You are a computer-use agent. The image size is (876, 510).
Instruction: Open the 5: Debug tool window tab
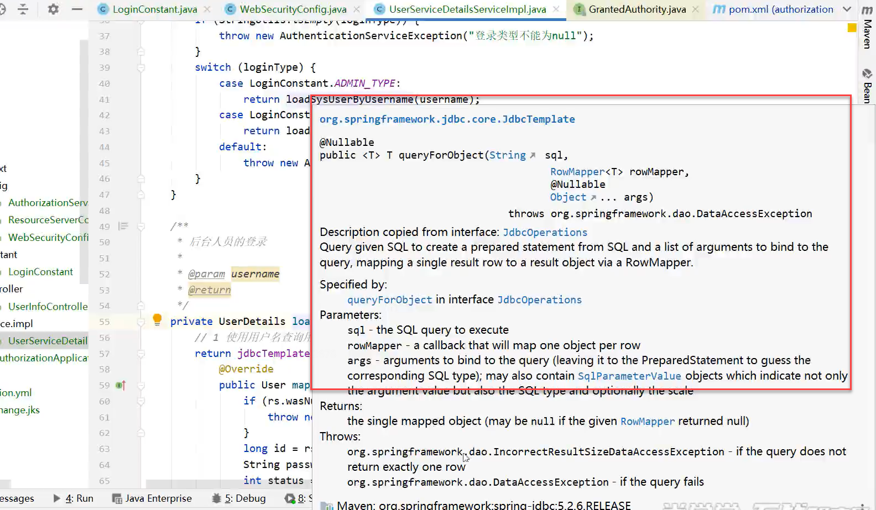[x=245, y=498]
